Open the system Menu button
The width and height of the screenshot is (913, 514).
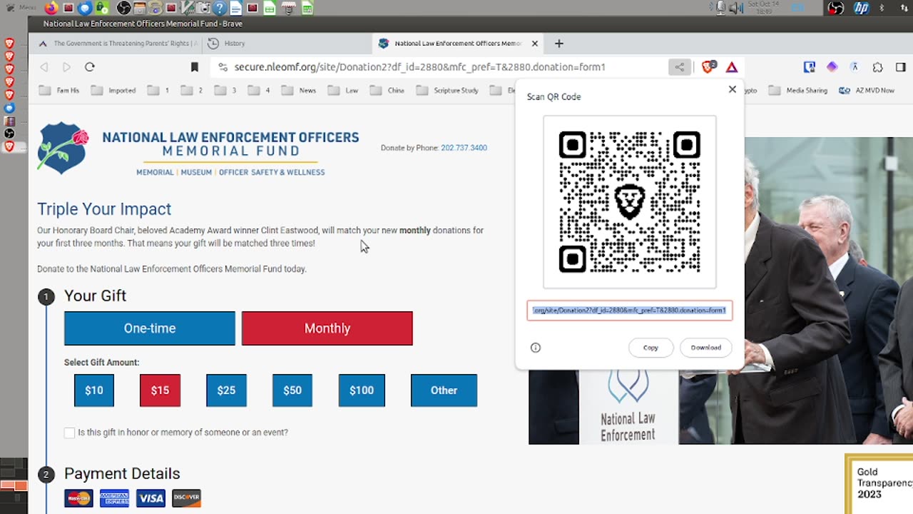(22, 8)
